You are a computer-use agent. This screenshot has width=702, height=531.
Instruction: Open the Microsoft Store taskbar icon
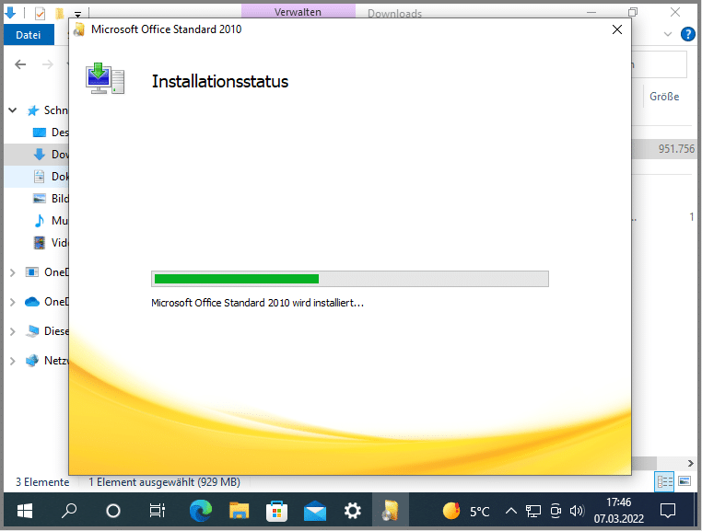(276, 510)
